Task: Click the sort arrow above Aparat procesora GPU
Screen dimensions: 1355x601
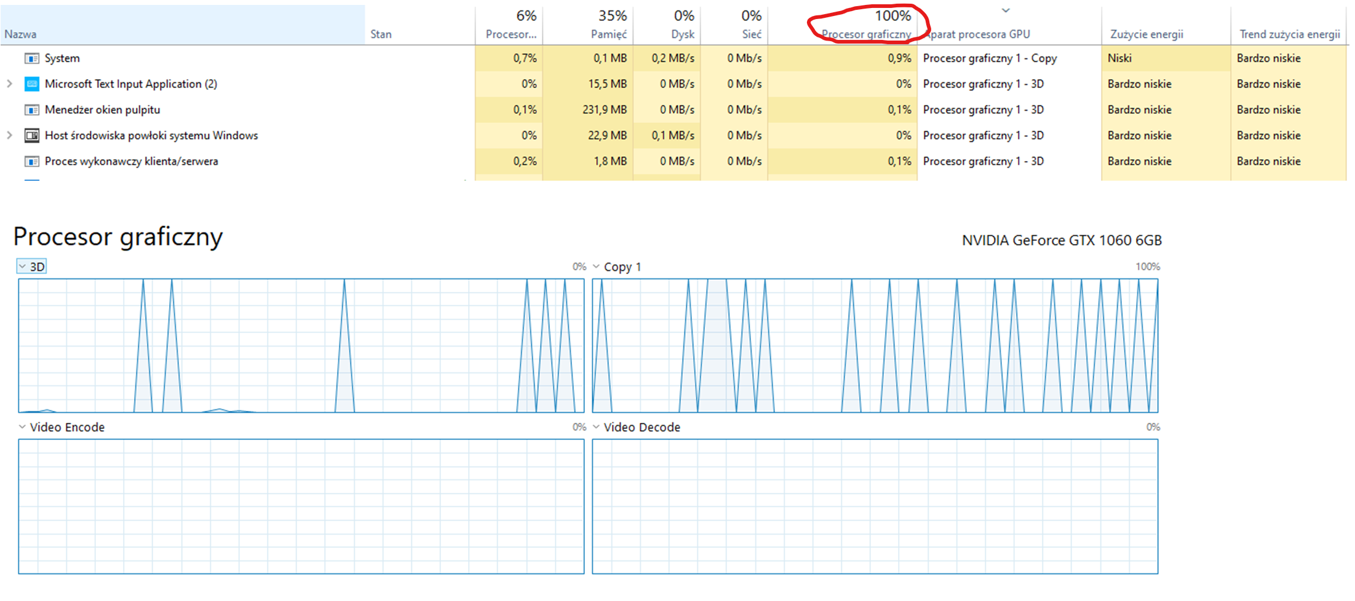Action: (1006, 10)
